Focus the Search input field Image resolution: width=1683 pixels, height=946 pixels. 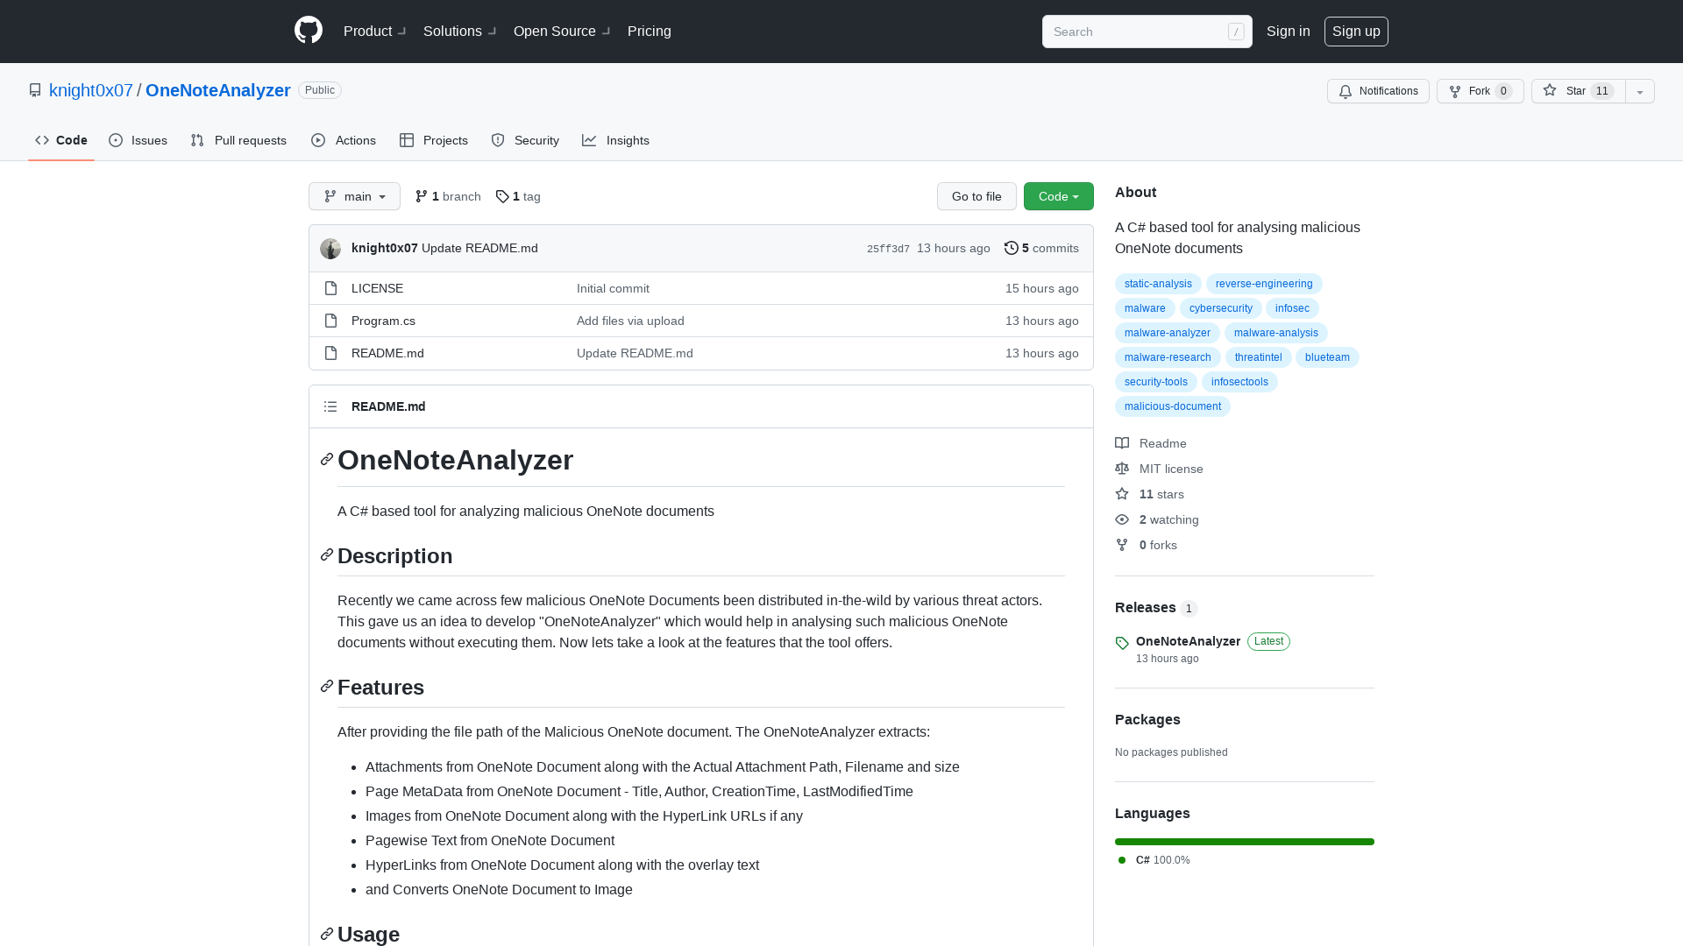tap(1147, 32)
